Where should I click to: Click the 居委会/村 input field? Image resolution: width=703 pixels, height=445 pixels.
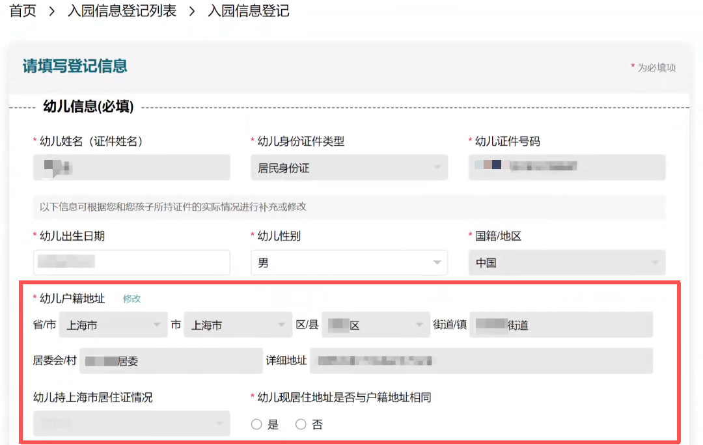coord(171,360)
